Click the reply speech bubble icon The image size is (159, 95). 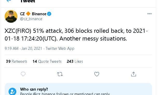[x=23, y=74]
